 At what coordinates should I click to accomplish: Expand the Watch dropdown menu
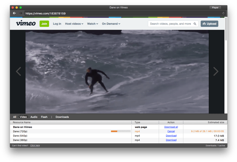[93, 24]
